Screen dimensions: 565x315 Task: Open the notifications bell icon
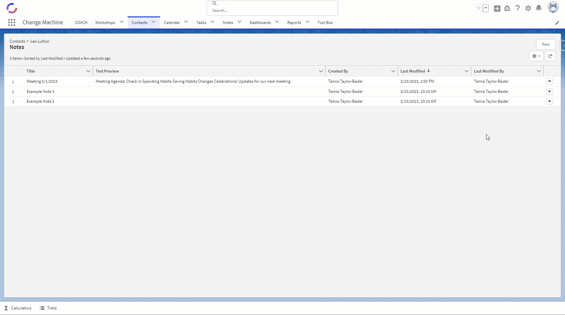point(539,8)
